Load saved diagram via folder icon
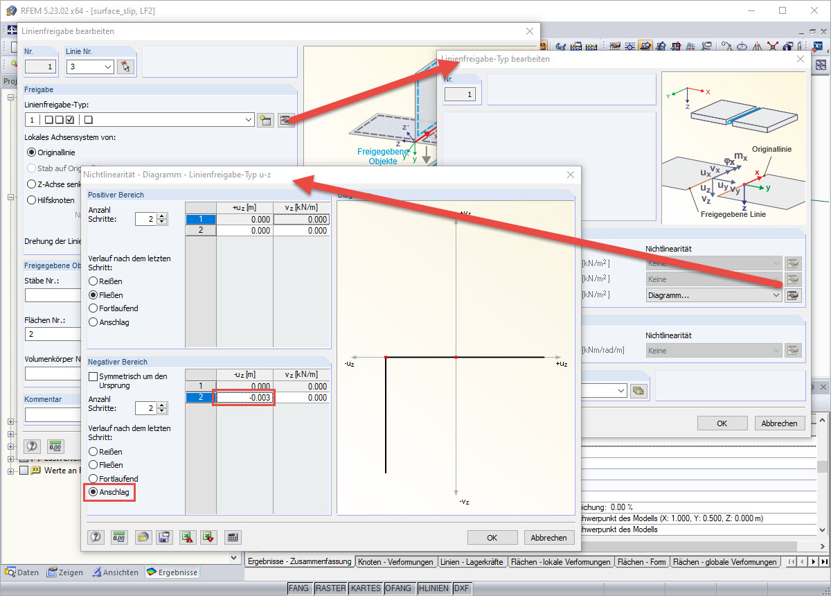Image resolution: width=831 pixels, height=596 pixels. click(x=143, y=537)
